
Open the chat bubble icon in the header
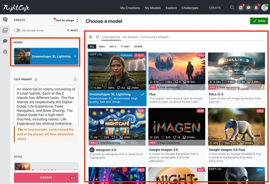(x=248, y=8)
